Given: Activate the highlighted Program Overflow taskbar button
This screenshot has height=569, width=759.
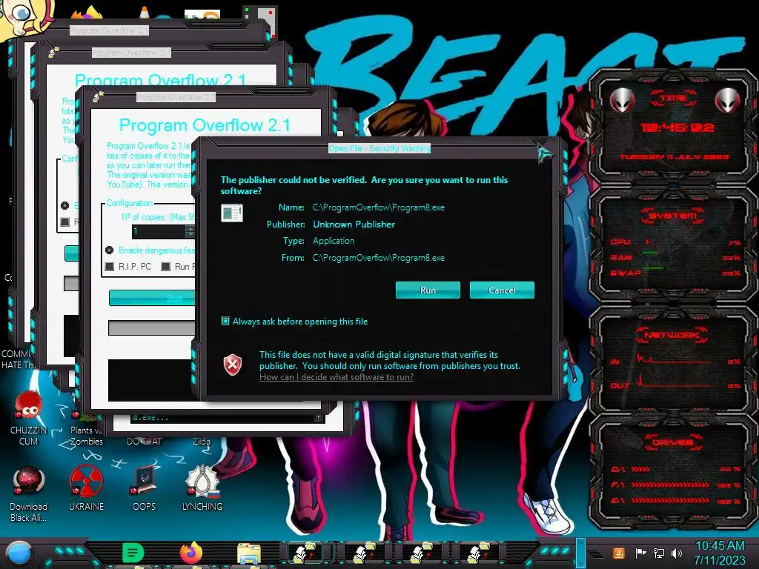Looking at the screenshot, I should click(305, 553).
